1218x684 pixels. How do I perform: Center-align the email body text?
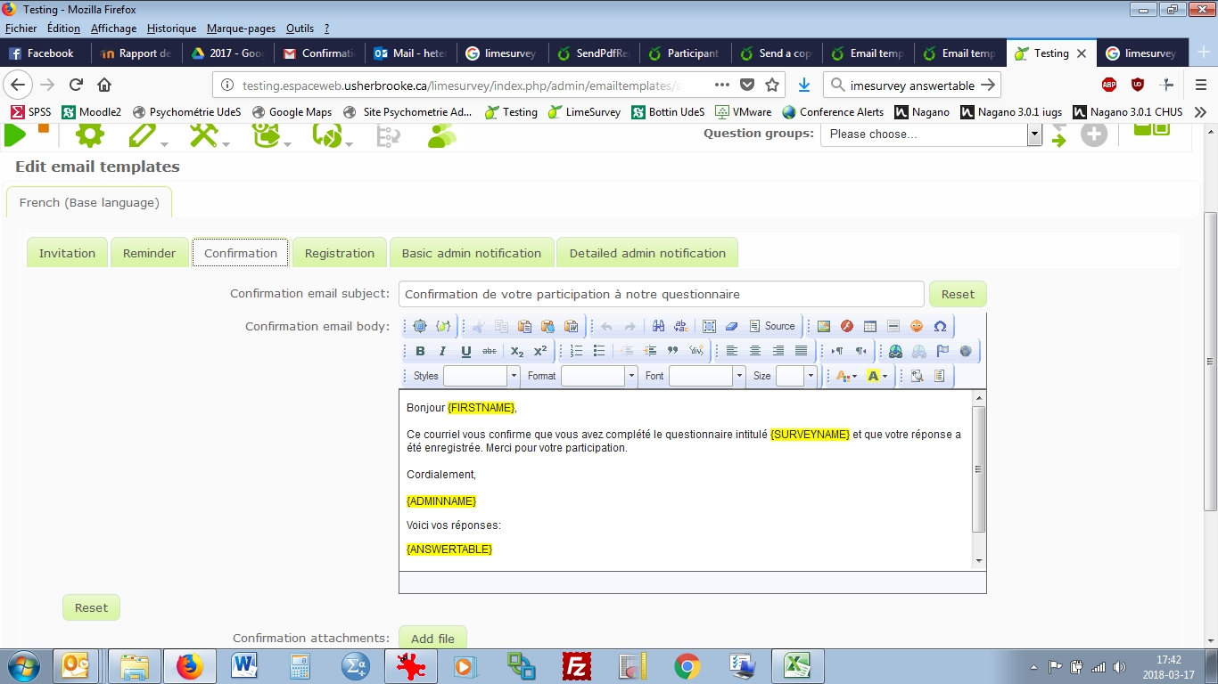755,352
